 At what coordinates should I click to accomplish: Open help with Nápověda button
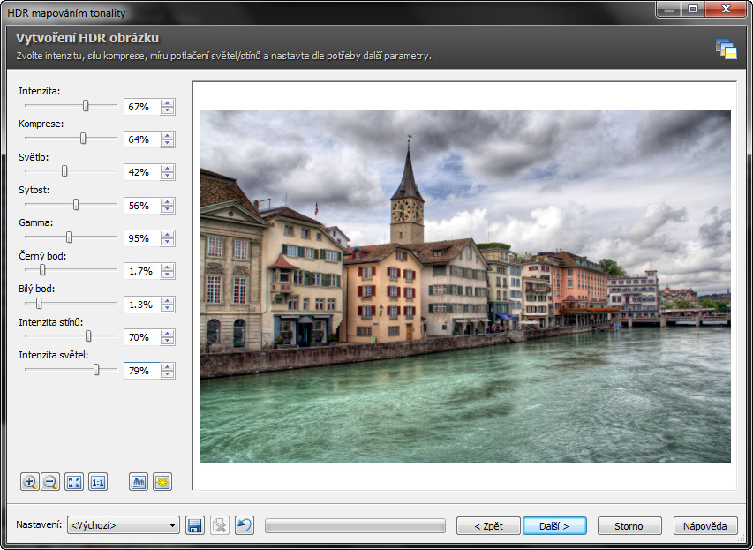pos(705,526)
